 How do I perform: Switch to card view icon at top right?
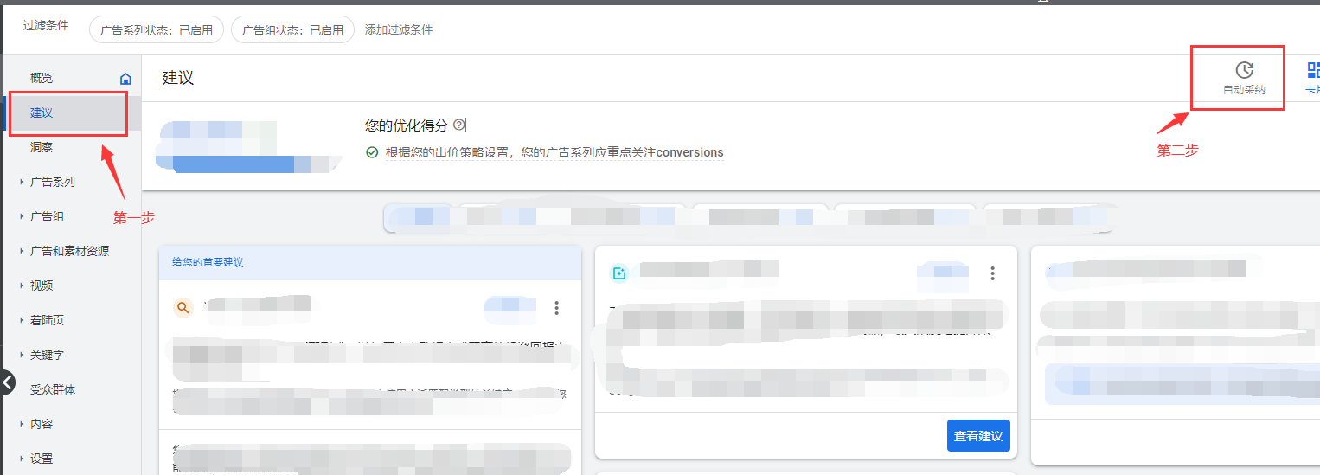click(x=1312, y=71)
